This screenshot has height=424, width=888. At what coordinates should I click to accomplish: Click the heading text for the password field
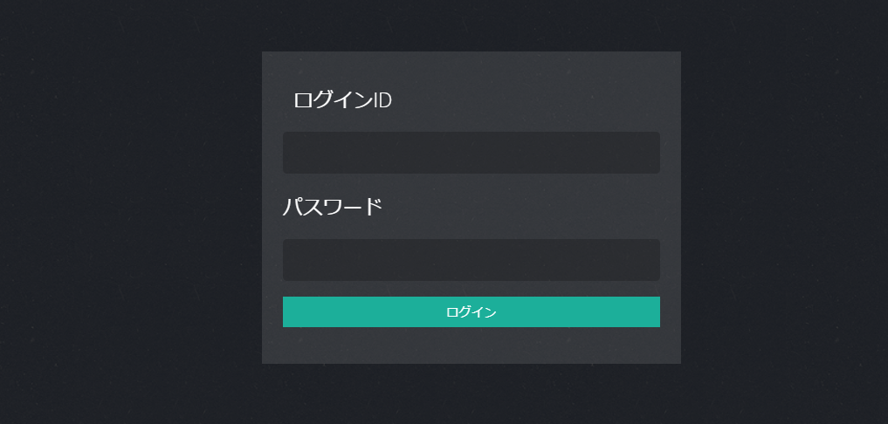(x=333, y=208)
